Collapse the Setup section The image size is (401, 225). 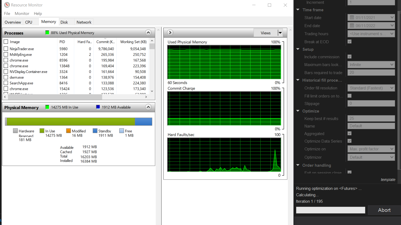tap(298, 49)
